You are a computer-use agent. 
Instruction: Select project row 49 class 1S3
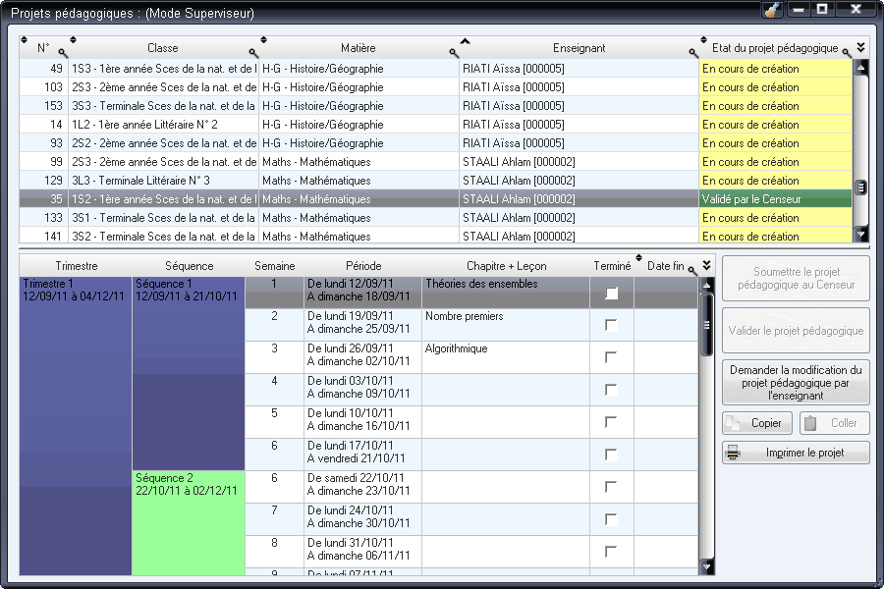click(x=435, y=68)
